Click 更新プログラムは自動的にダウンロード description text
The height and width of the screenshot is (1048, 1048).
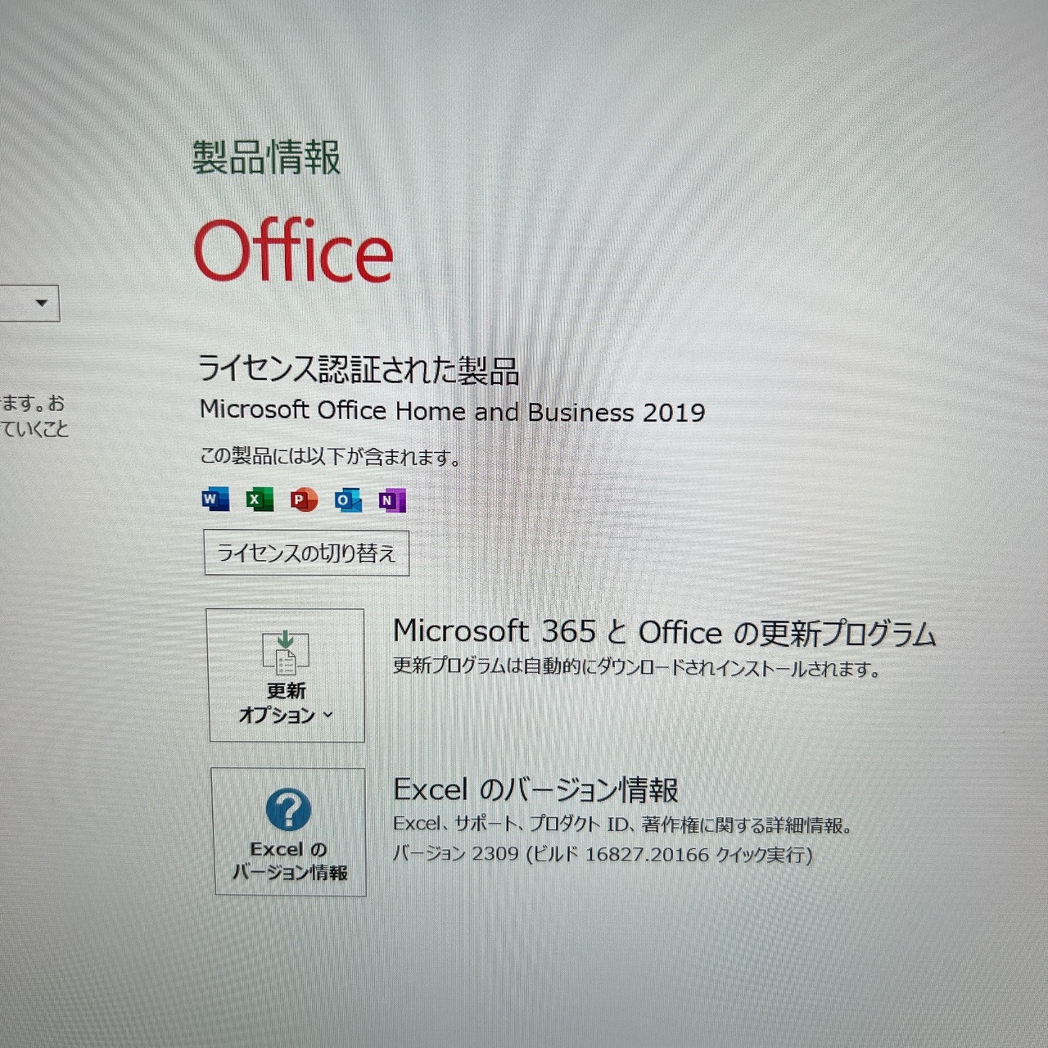point(637,667)
